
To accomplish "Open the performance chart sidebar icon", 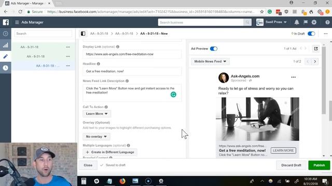I will [6, 45].
